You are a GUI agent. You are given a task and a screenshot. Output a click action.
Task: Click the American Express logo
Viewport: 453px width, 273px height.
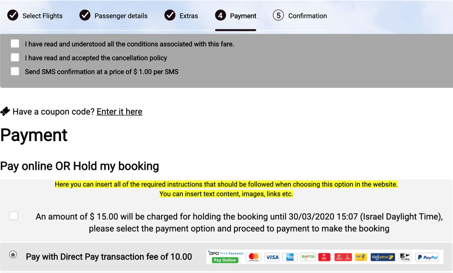pos(290,257)
